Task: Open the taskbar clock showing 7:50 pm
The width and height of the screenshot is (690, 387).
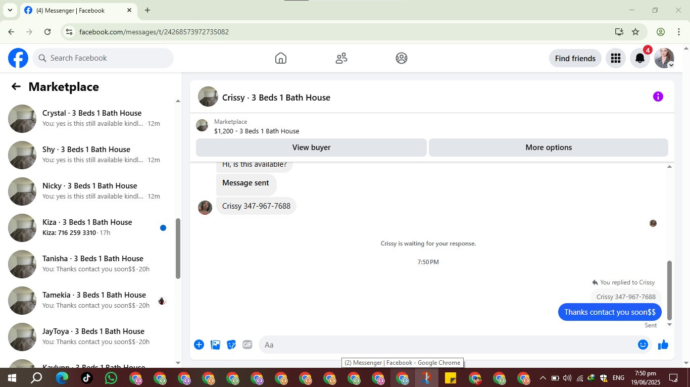Action: [x=646, y=377]
